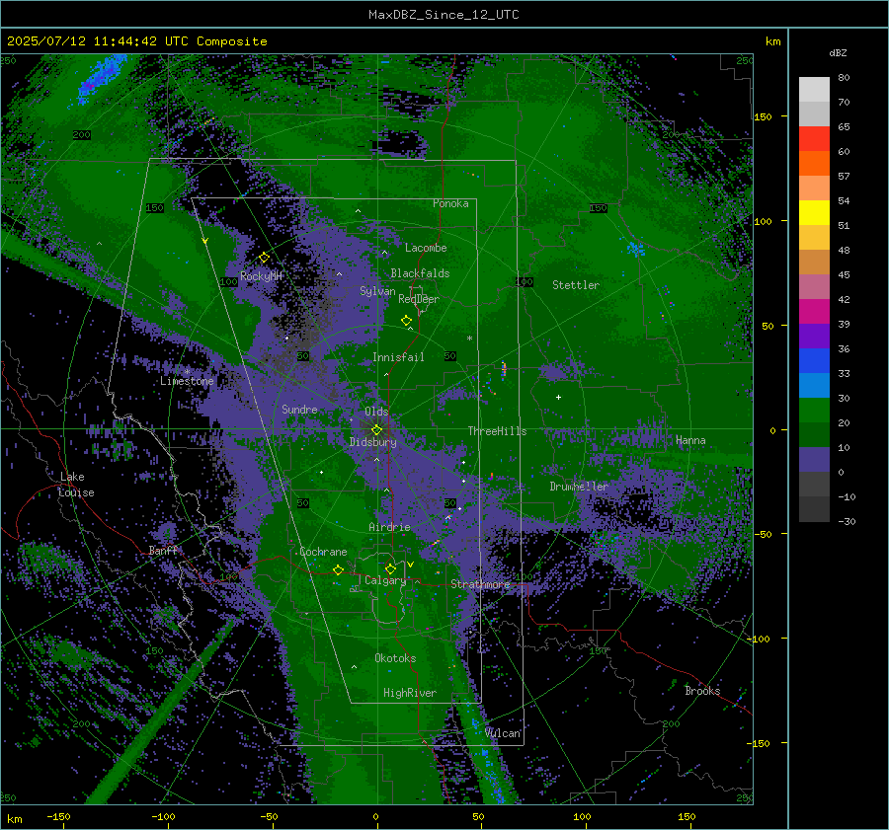Click the yellow diamond marker below RedDeer

tap(406, 321)
